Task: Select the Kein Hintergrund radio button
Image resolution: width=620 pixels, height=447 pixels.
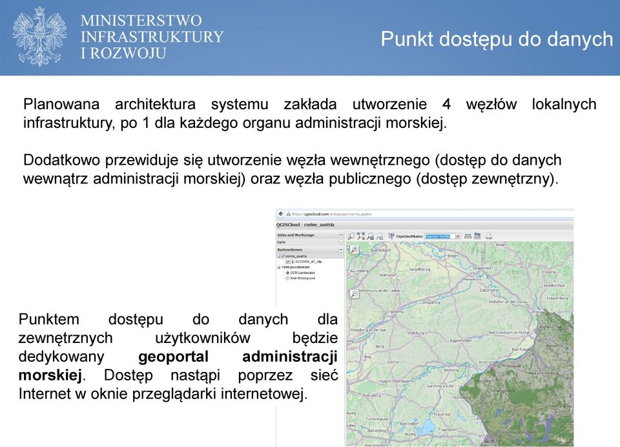Action: point(287,278)
